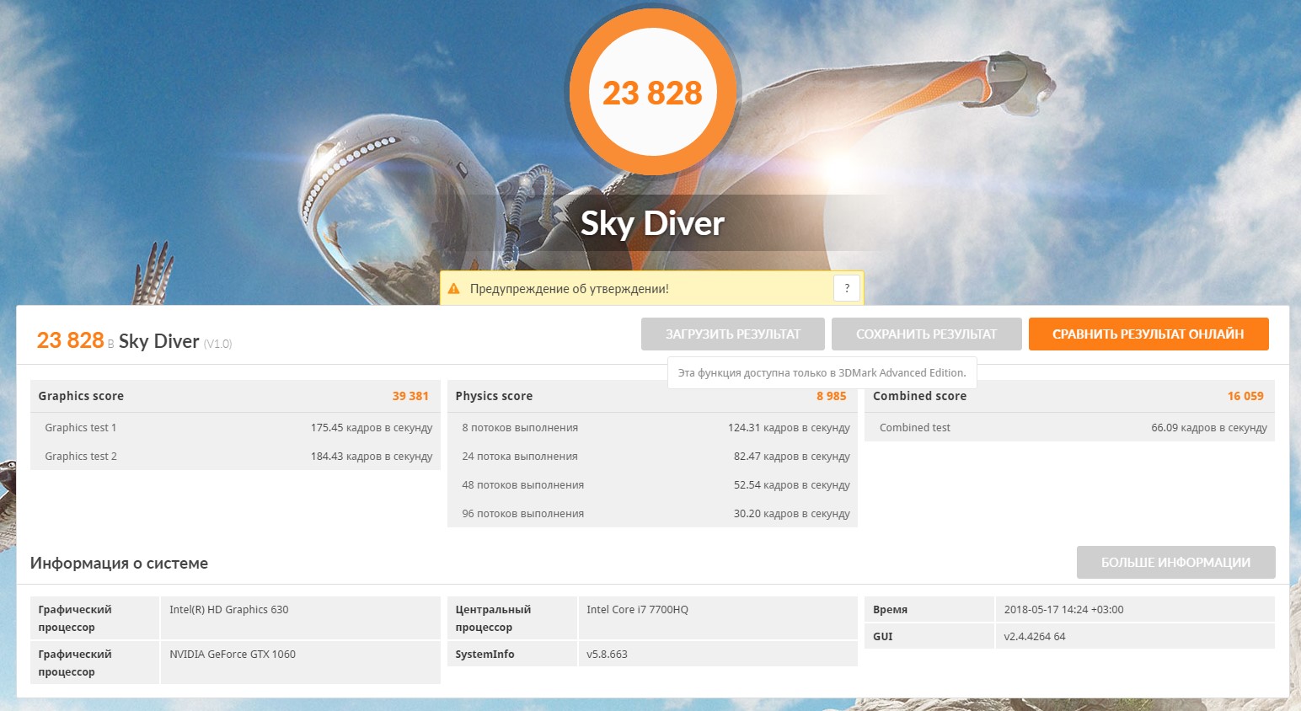Select the Предупреждение об утверждении! warning text

click(570, 289)
